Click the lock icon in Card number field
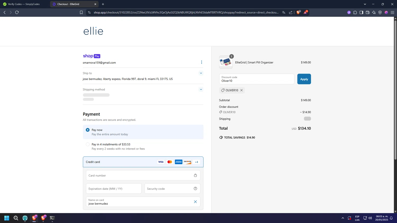The image size is (397, 223). coord(195,175)
